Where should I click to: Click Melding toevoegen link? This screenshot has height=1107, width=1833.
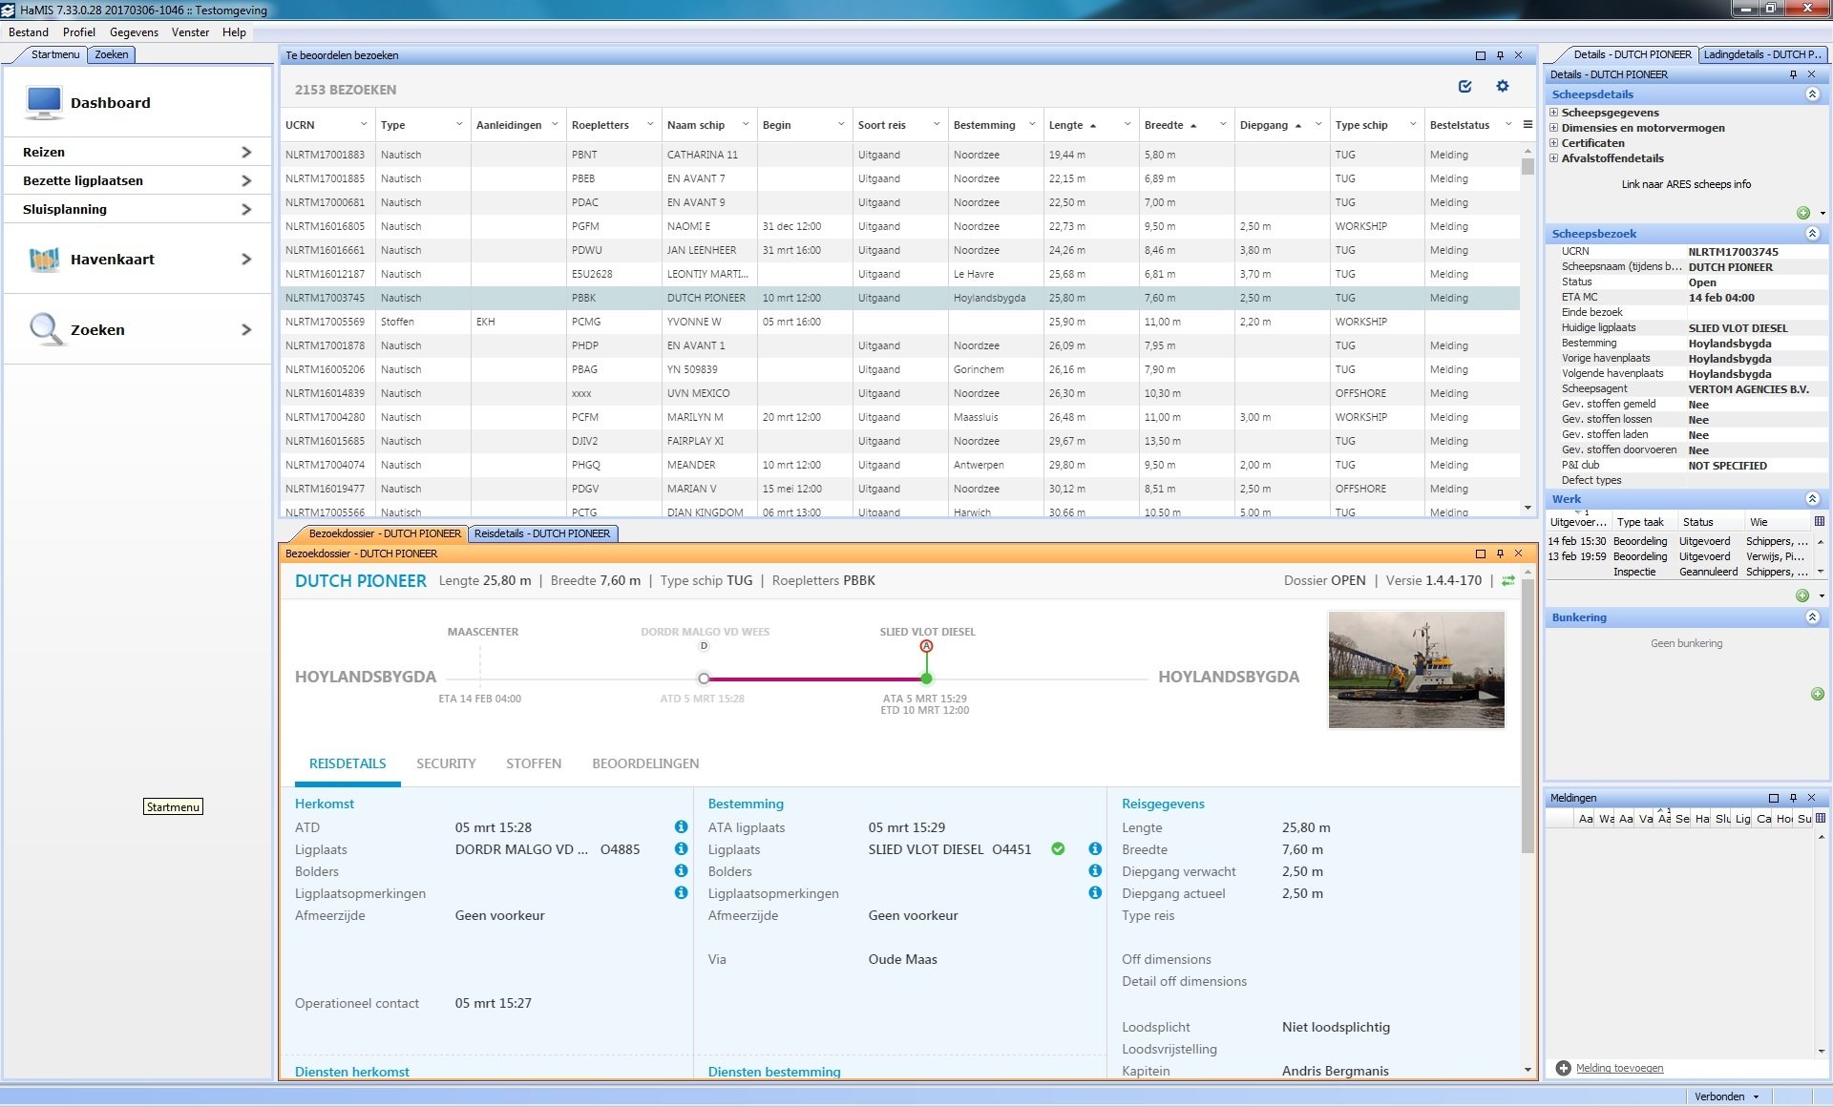click(1619, 1069)
